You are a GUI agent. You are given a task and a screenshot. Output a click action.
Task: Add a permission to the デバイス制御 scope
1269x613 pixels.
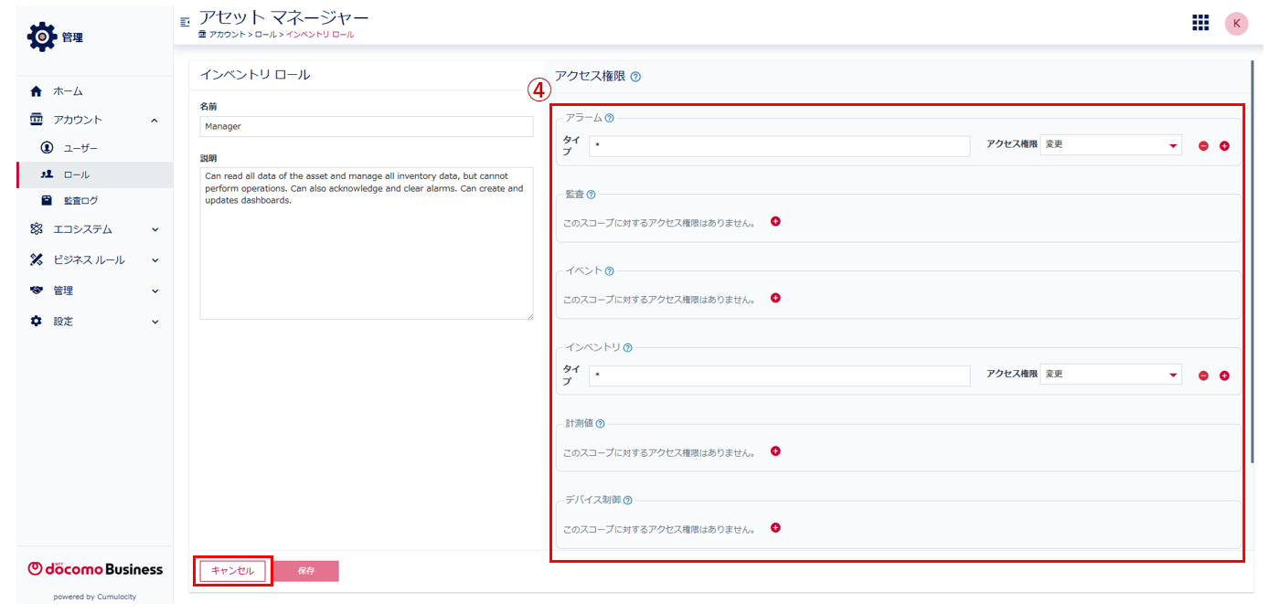(x=775, y=528)
